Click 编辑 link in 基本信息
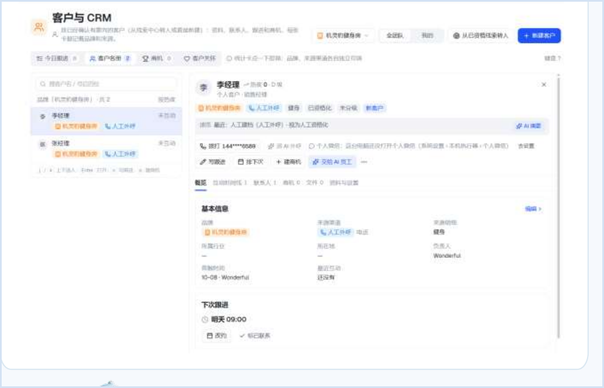This screenshot has width=604, height=388. click(533, 209)
